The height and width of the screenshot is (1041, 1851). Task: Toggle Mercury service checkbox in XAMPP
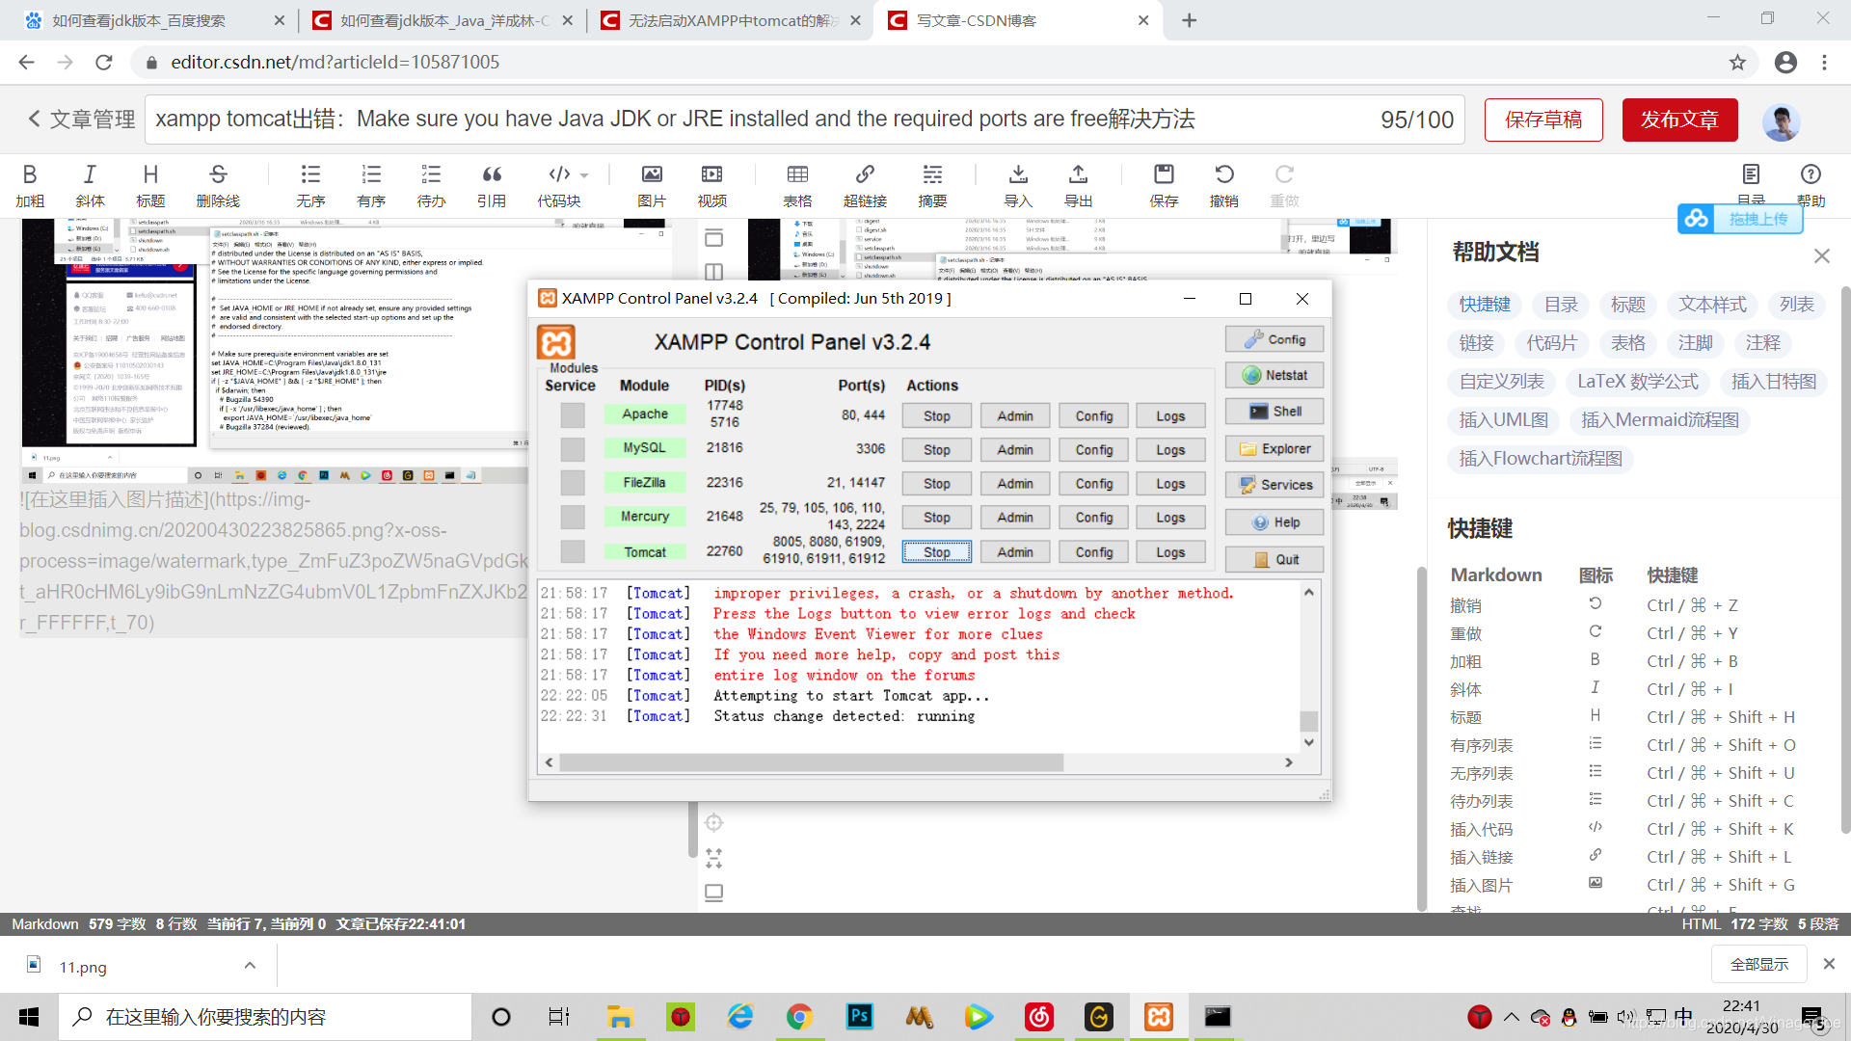(573, 517)
